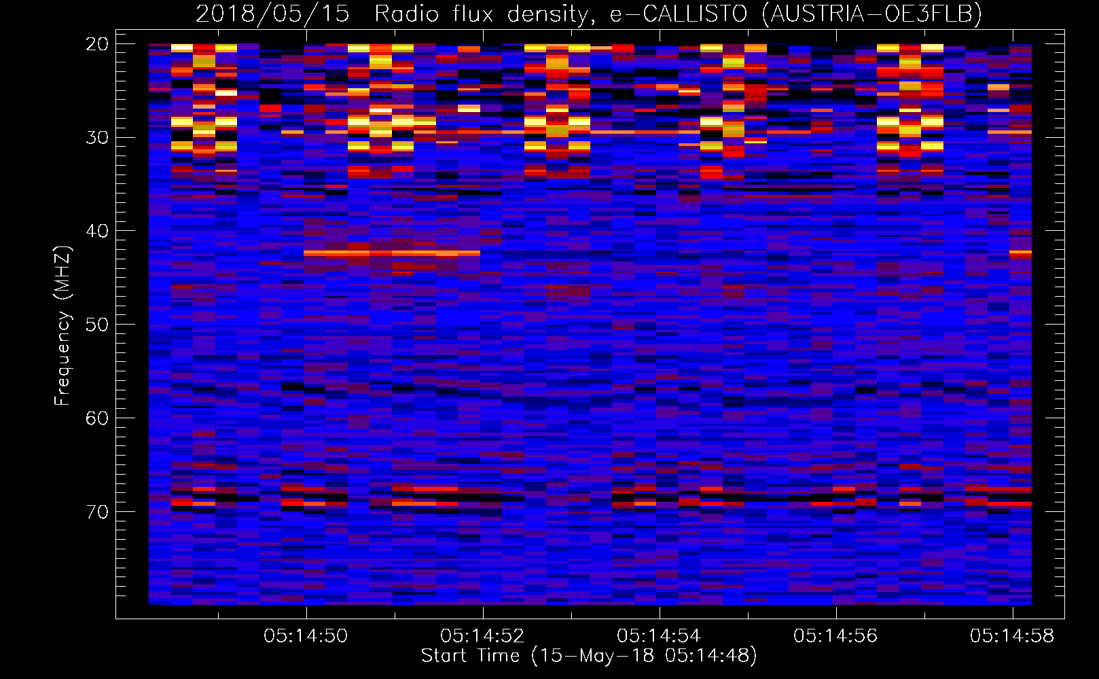The image size is (1099, 679).
Task: Click the 'Frequency (MHZ)' axis label
Action: pyautogui.click(x=62, y=326)
